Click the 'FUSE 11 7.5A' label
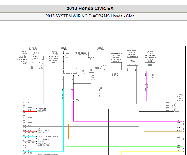 point(94,77)
